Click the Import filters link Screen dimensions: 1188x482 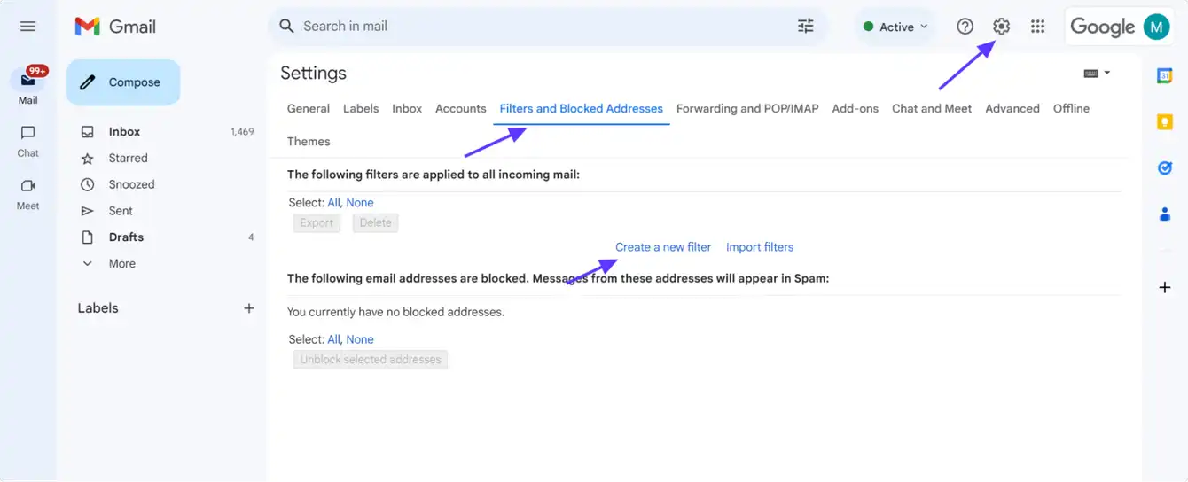coord(760,247)
